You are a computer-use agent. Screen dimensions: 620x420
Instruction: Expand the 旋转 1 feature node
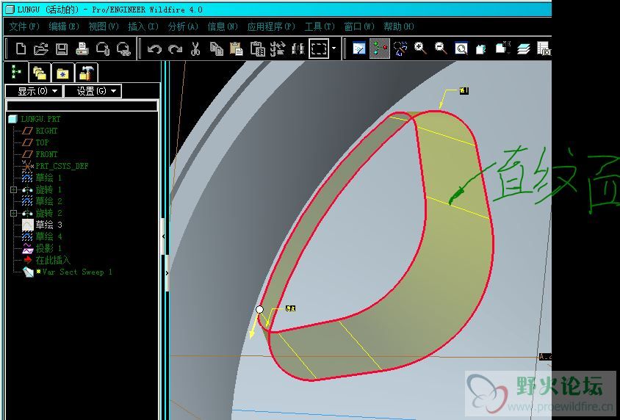(14, 190)
